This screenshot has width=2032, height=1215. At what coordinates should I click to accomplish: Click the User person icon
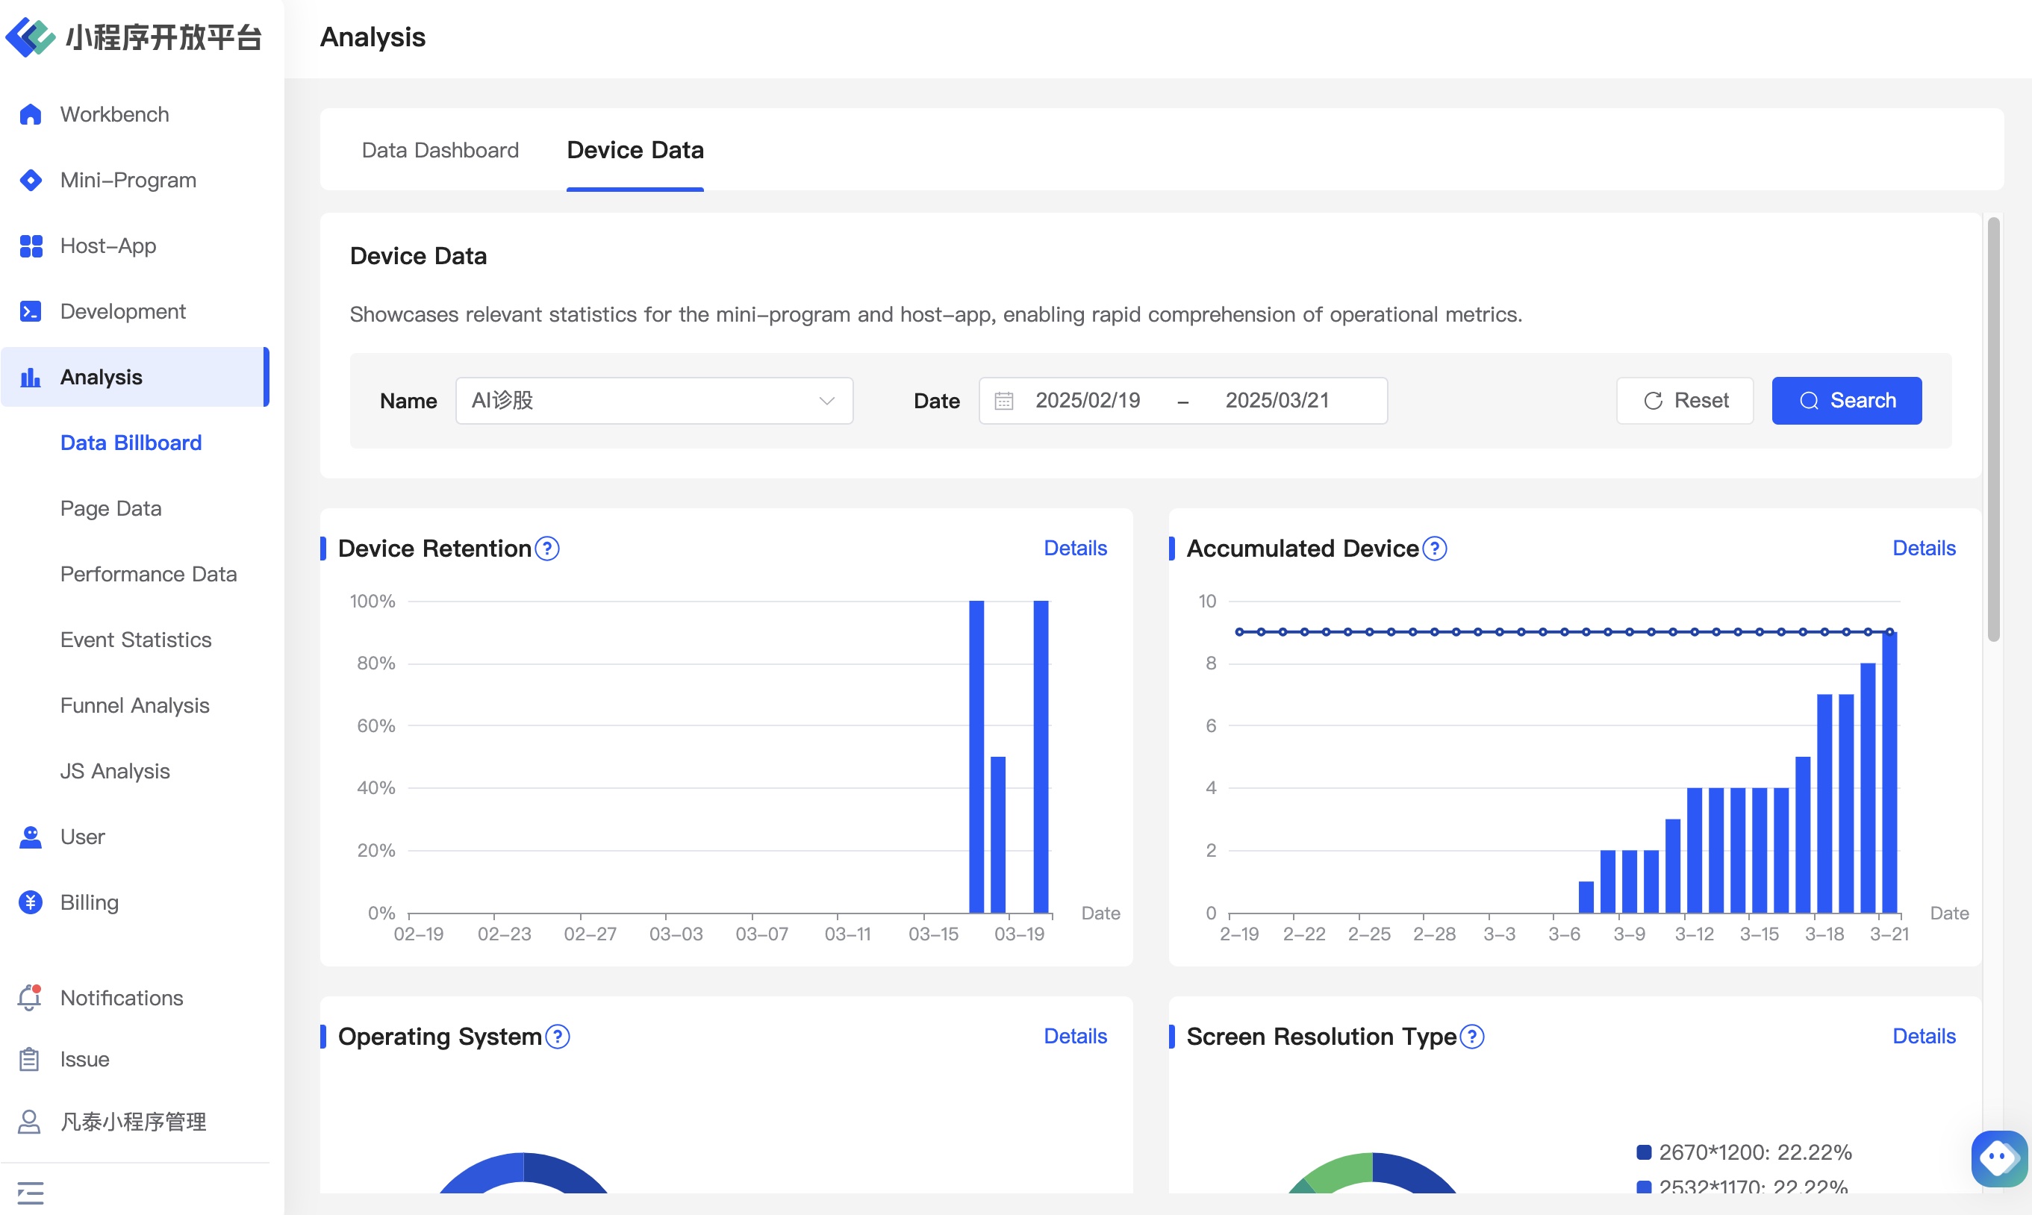[x=31, y=837]
